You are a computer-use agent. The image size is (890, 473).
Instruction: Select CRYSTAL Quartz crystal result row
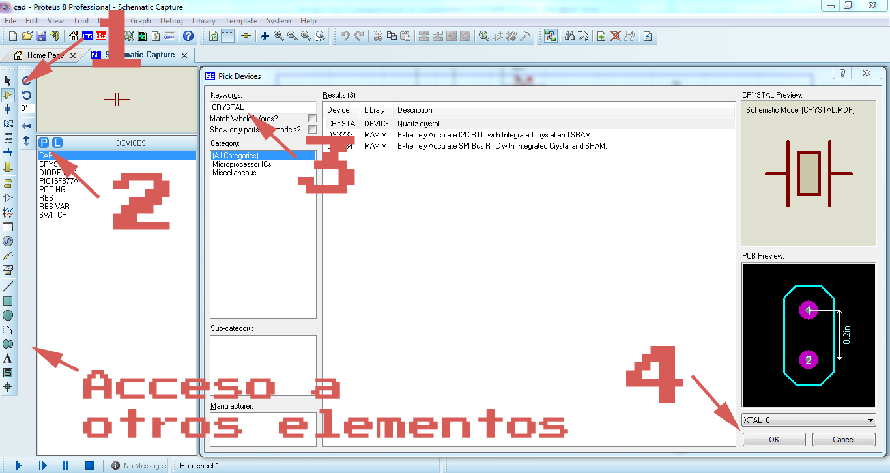coord(529,124)
